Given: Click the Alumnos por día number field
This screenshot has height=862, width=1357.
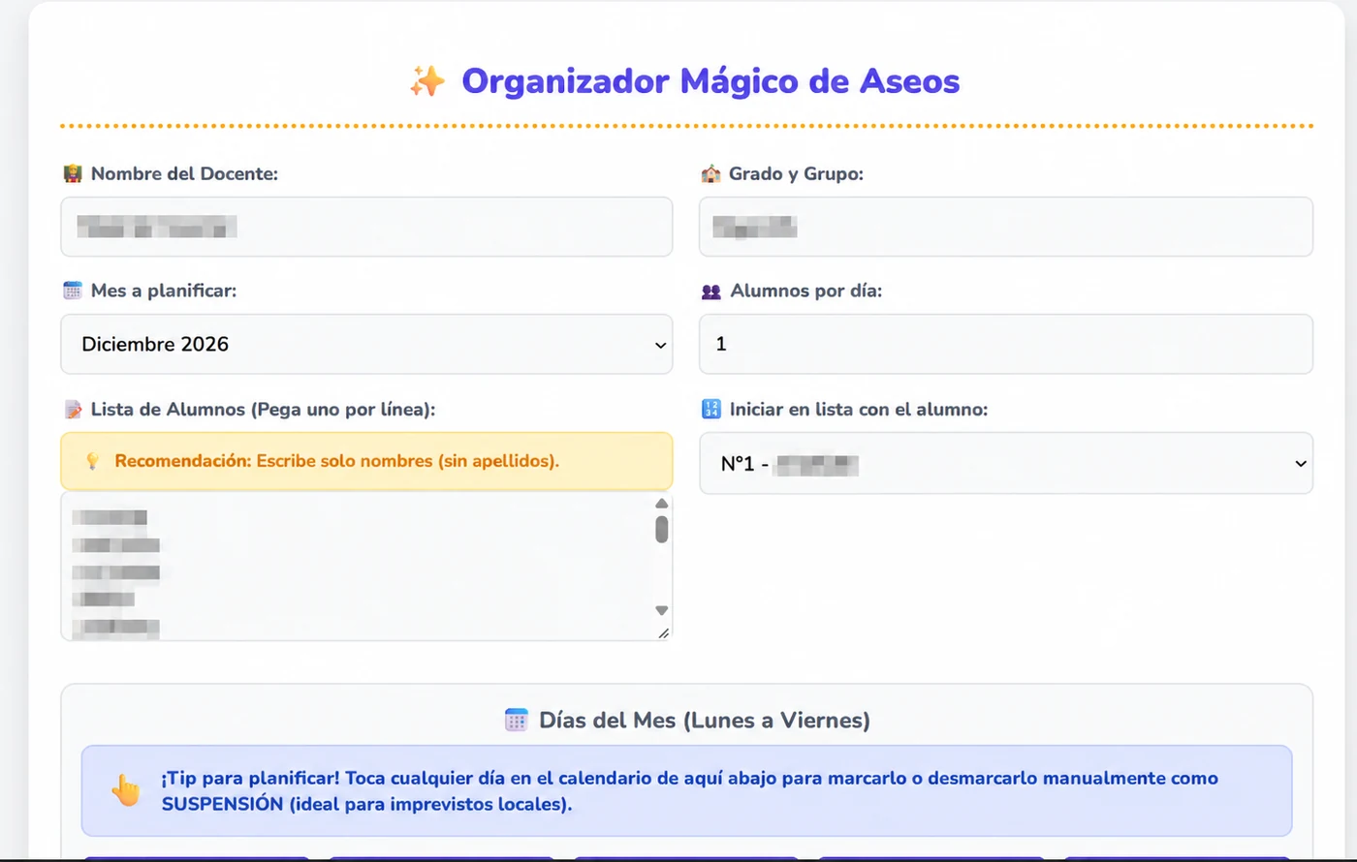Looking at the screenshot, I should click(1006, 344).
